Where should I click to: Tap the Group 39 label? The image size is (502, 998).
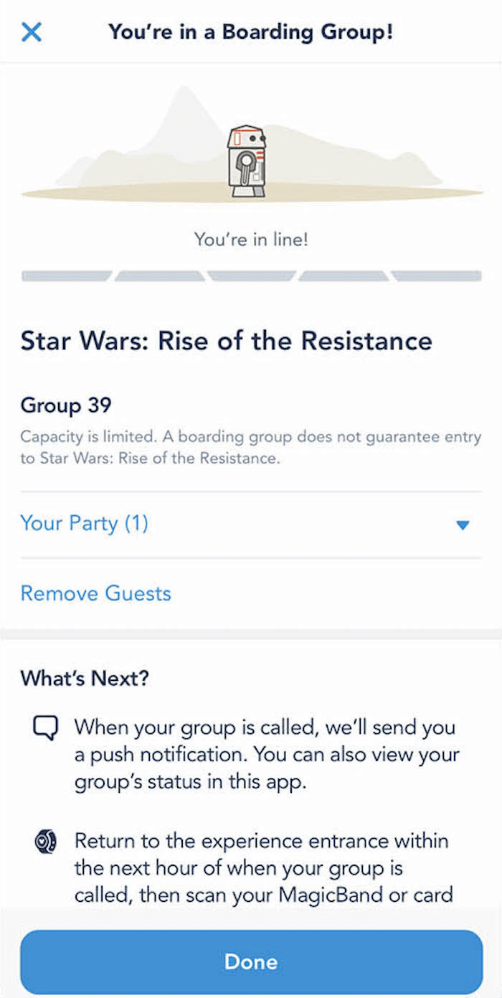(66, 405)
